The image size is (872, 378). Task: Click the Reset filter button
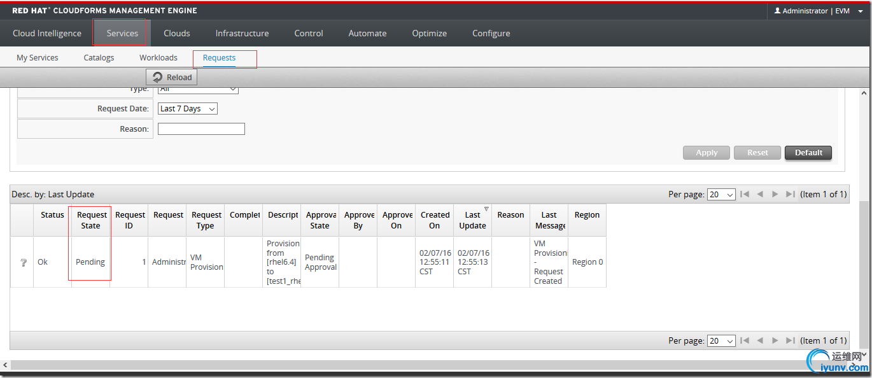[757, 153]
